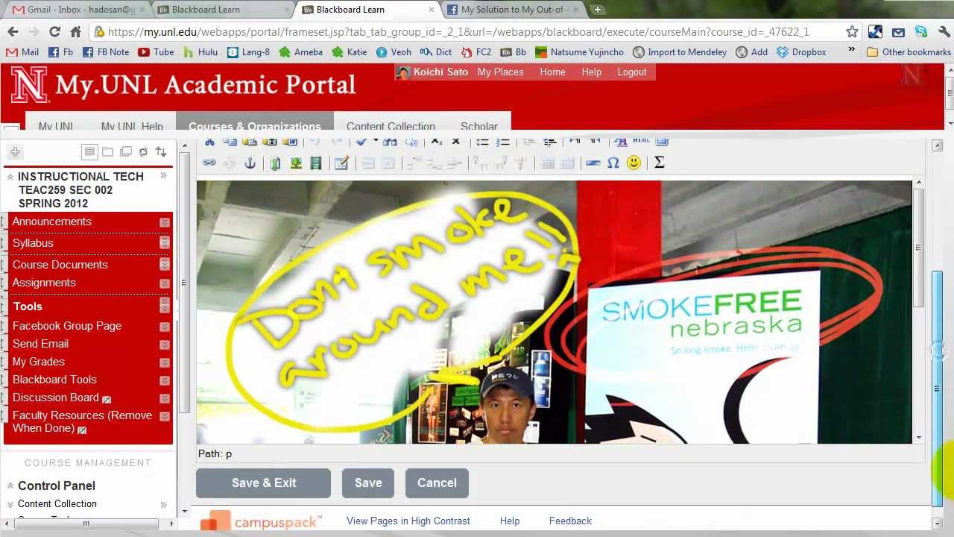The height and width of the screenshot is (537, 954).
Task: Click the Smoke Free Nebraska image in editor
Action: (554, 312)
